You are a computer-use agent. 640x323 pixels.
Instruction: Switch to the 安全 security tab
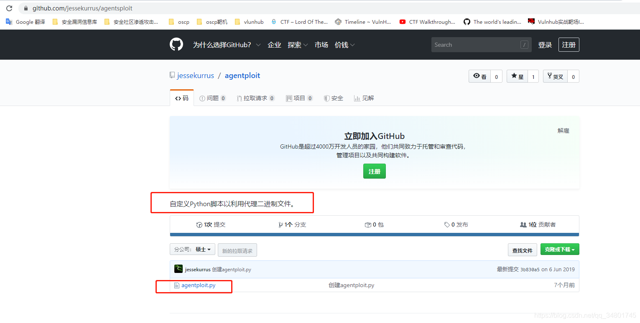point(333,98)
